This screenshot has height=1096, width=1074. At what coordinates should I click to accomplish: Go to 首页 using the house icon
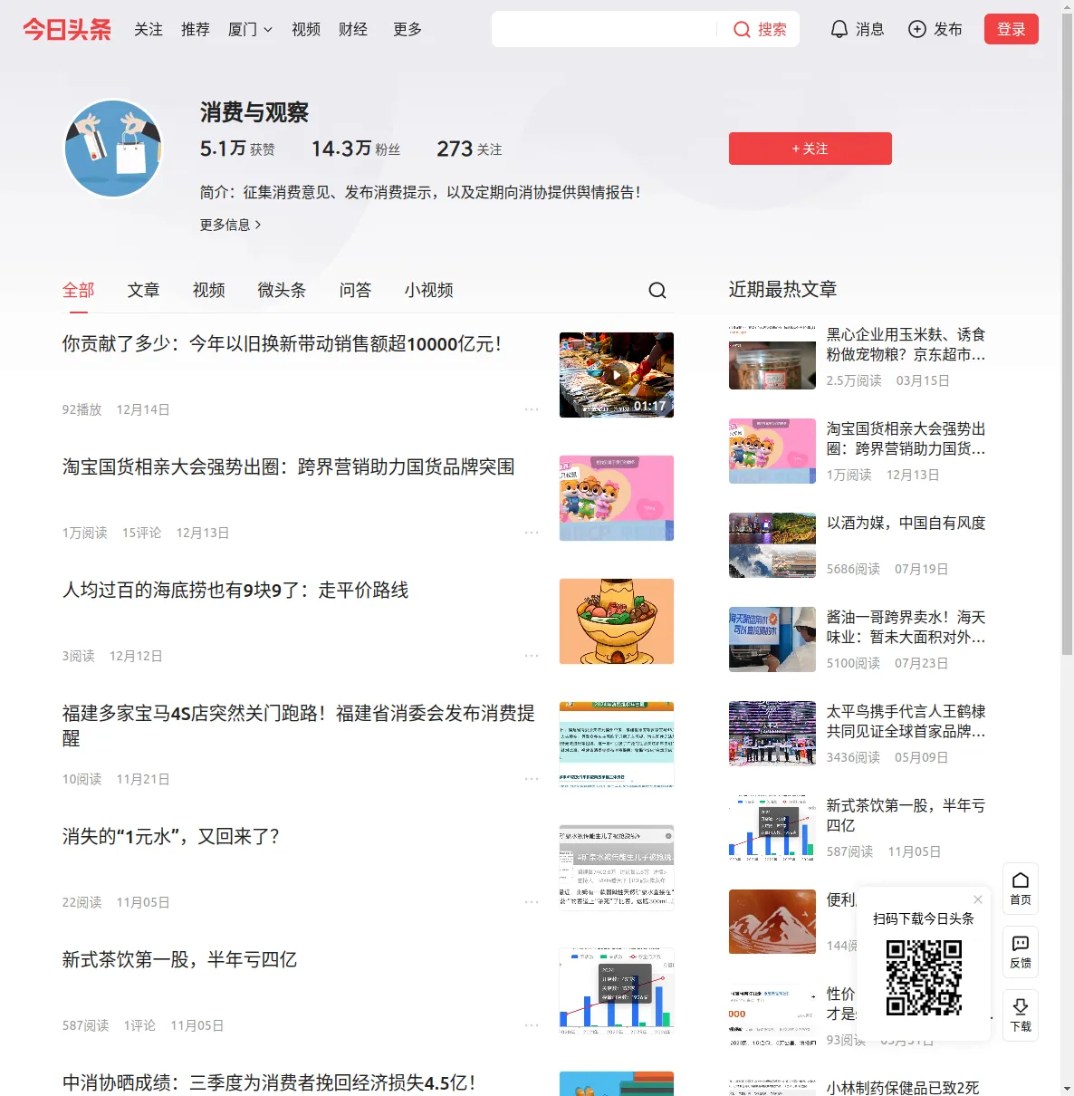coord(1021,880)
